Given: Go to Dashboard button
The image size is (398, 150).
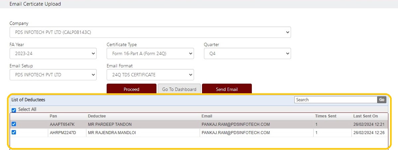Looking at the screenshot, I should (x=179, y=89).
